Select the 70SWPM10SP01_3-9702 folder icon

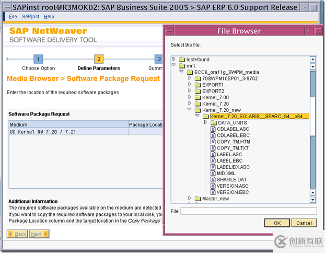pos(198,78)
